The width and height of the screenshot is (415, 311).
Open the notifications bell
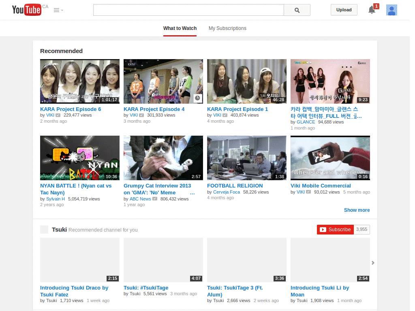click(x=372, y=10)
